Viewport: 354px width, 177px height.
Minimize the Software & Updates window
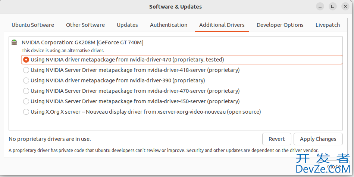tap(320, 7)
